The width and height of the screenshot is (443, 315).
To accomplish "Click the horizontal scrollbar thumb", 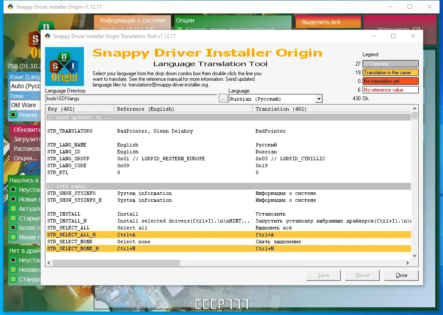I will (x=116, y=263).
